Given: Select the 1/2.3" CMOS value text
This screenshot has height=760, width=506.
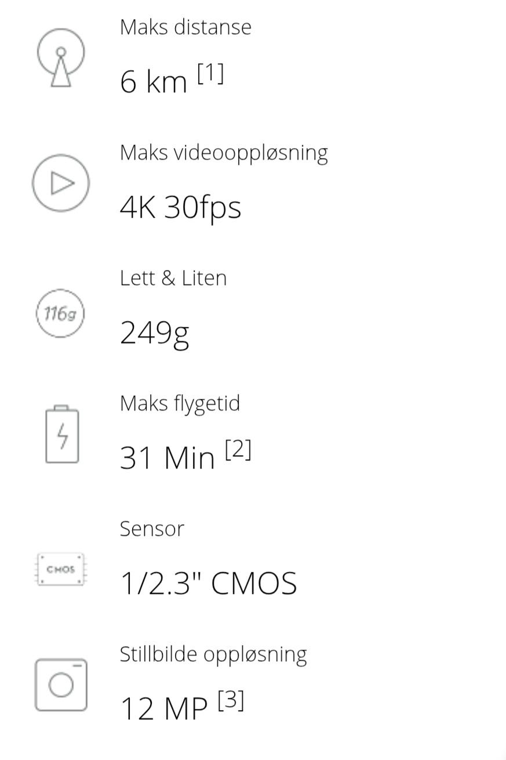Looking at the screenshot, I should pos(208,583).
